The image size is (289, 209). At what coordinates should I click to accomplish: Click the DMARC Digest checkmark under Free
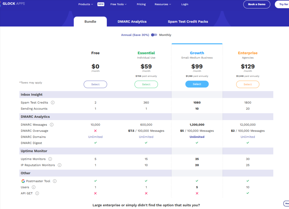95,143
